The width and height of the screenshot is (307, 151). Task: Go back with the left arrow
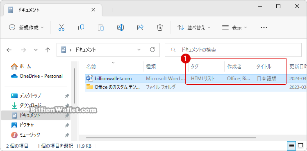click(9, 50)
